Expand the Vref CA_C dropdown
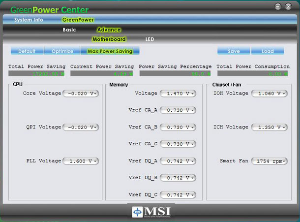The image size is (300, 222). [x=178, y=144]
